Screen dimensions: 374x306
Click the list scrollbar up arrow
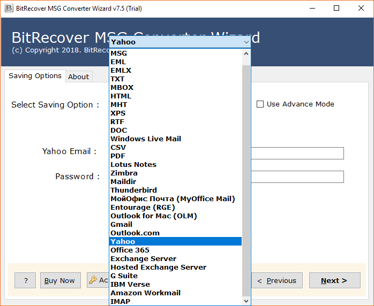246,53
